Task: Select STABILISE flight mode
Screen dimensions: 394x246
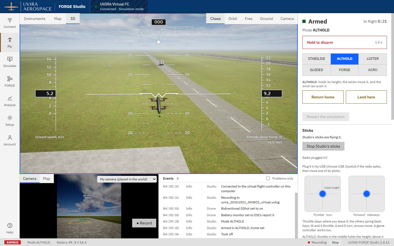Action: point(317,59)
